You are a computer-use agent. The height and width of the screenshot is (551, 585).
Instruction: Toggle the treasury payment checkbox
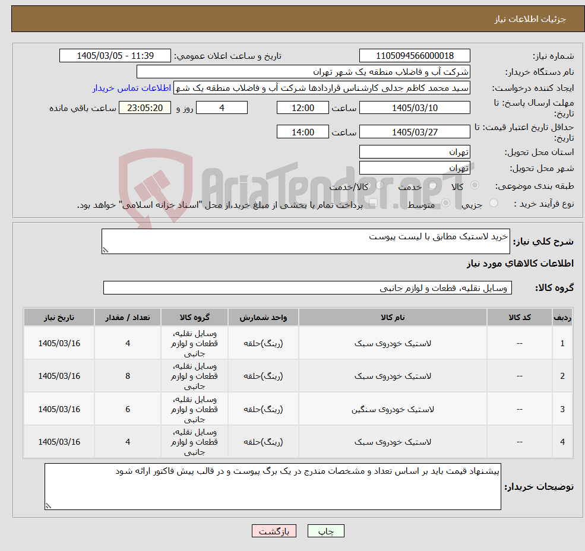(x=373, y=203)
